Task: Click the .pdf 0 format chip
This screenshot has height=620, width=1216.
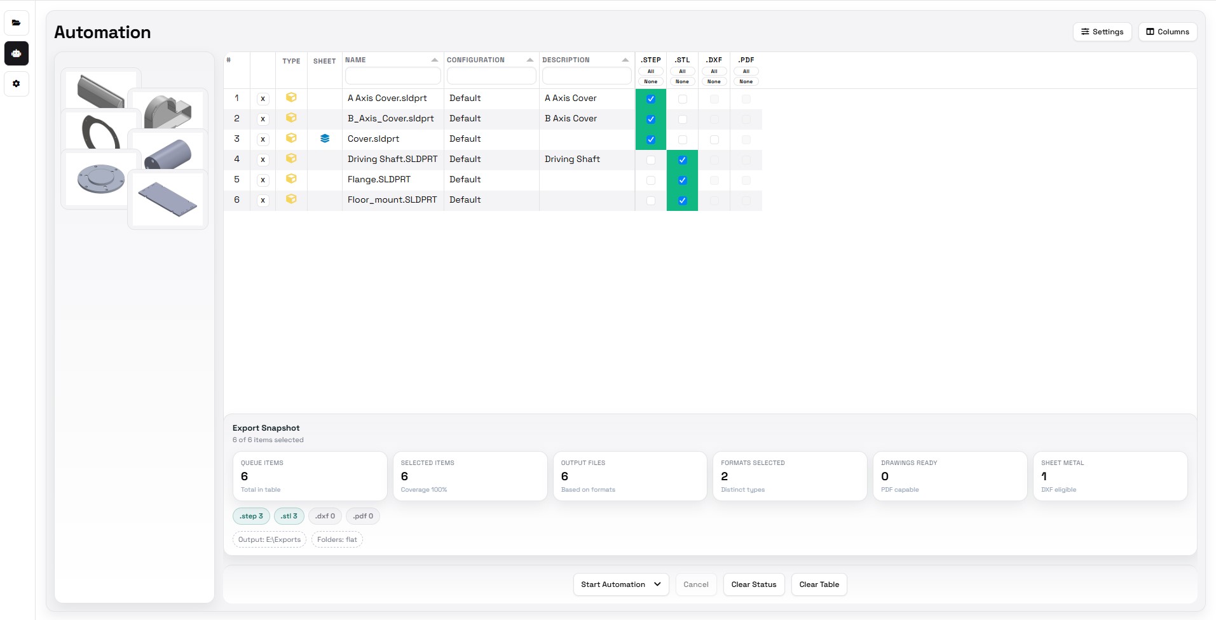Action: (363, 516)
